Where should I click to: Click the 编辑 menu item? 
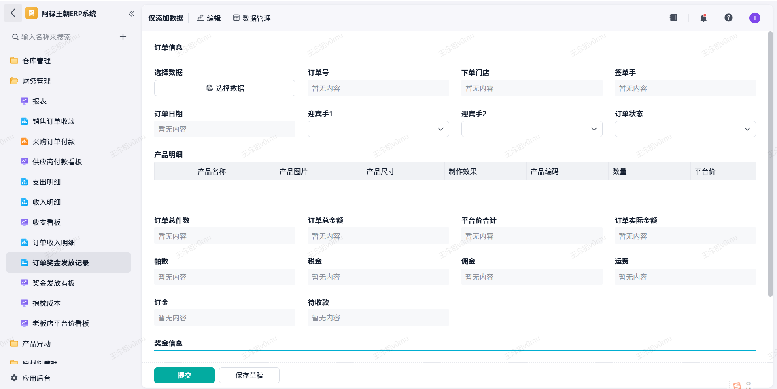pyautogui.click(x=209, y=18)
